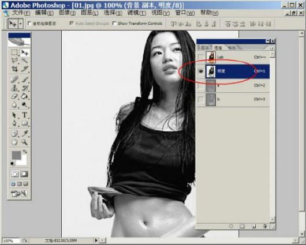The image size is (306, 245).
Task: Open 图像 (Image) menu
Action: [68, 13]
